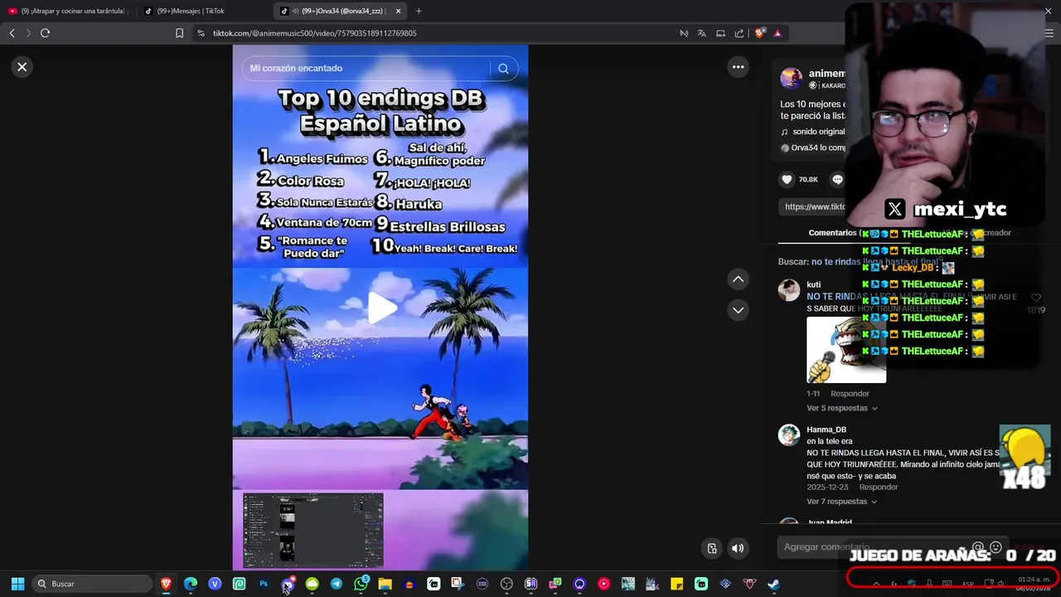Screen dimensions: 1061x597
Task: Close the TikTok video viewer
Action: tap(22, 67)
